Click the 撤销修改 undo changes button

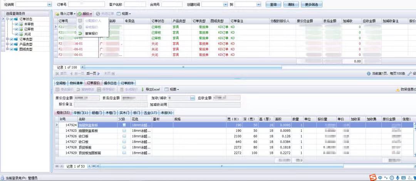point(86,90)
